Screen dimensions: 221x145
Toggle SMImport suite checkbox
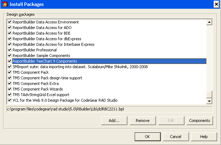pos(10,67)
